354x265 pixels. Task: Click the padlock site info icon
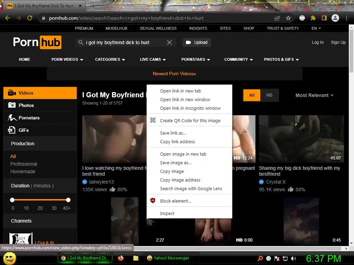pos(44,18)
